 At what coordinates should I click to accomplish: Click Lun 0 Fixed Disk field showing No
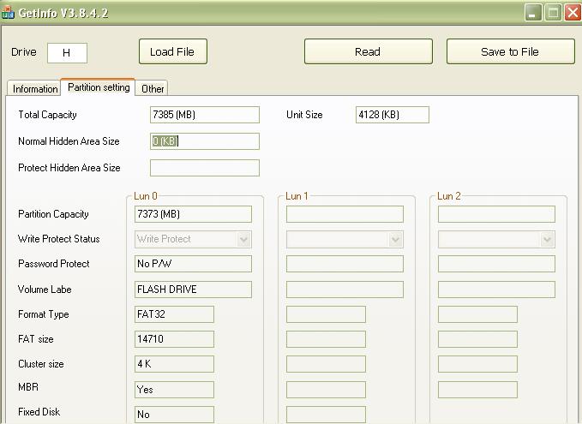point(174,415)
